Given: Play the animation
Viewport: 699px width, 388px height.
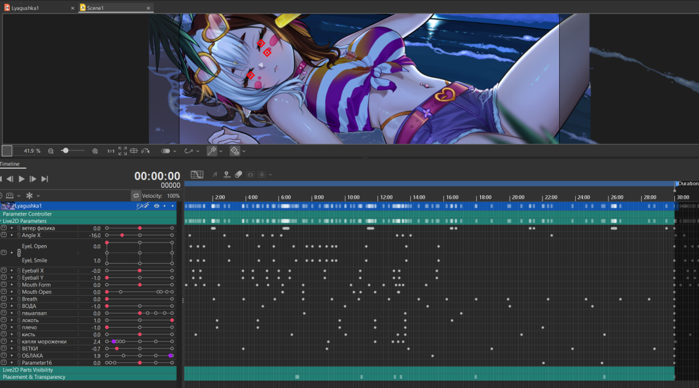Looking at the screenshot, I should [x=22, y=179].
